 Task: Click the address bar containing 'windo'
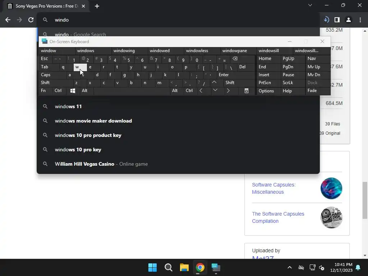point(178,20)
